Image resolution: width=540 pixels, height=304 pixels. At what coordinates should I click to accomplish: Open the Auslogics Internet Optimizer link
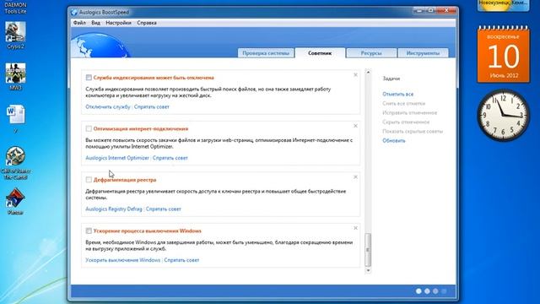pos(117,158)
